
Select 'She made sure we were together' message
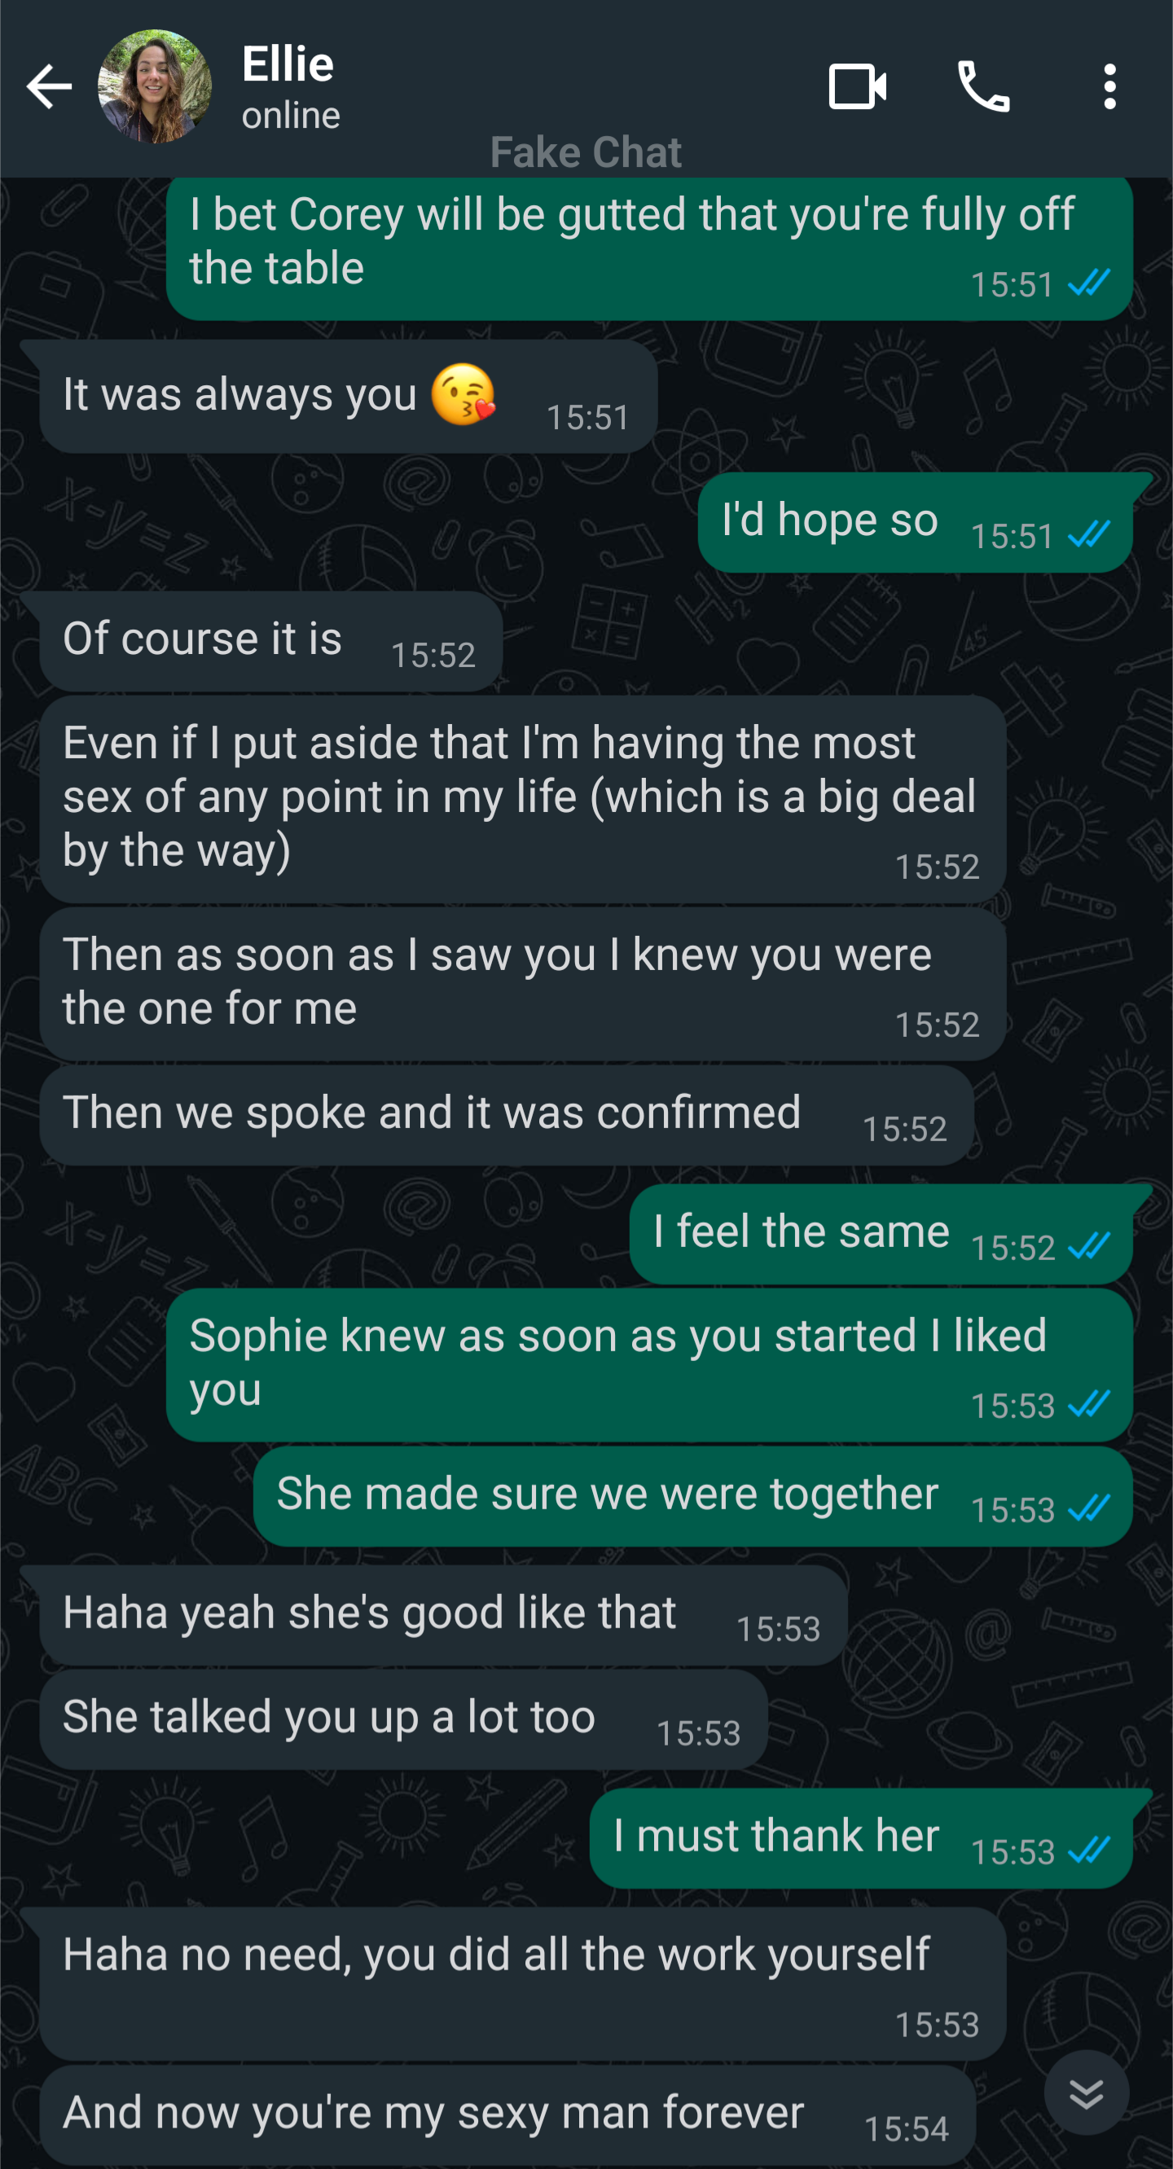693,1496
